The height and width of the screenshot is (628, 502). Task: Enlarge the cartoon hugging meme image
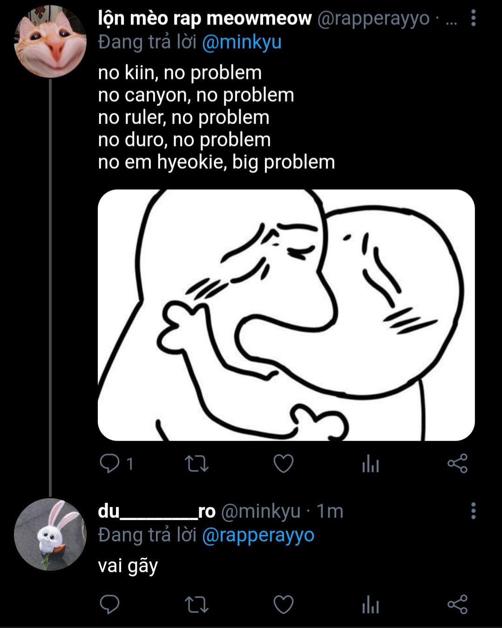[x=286, y=315]
